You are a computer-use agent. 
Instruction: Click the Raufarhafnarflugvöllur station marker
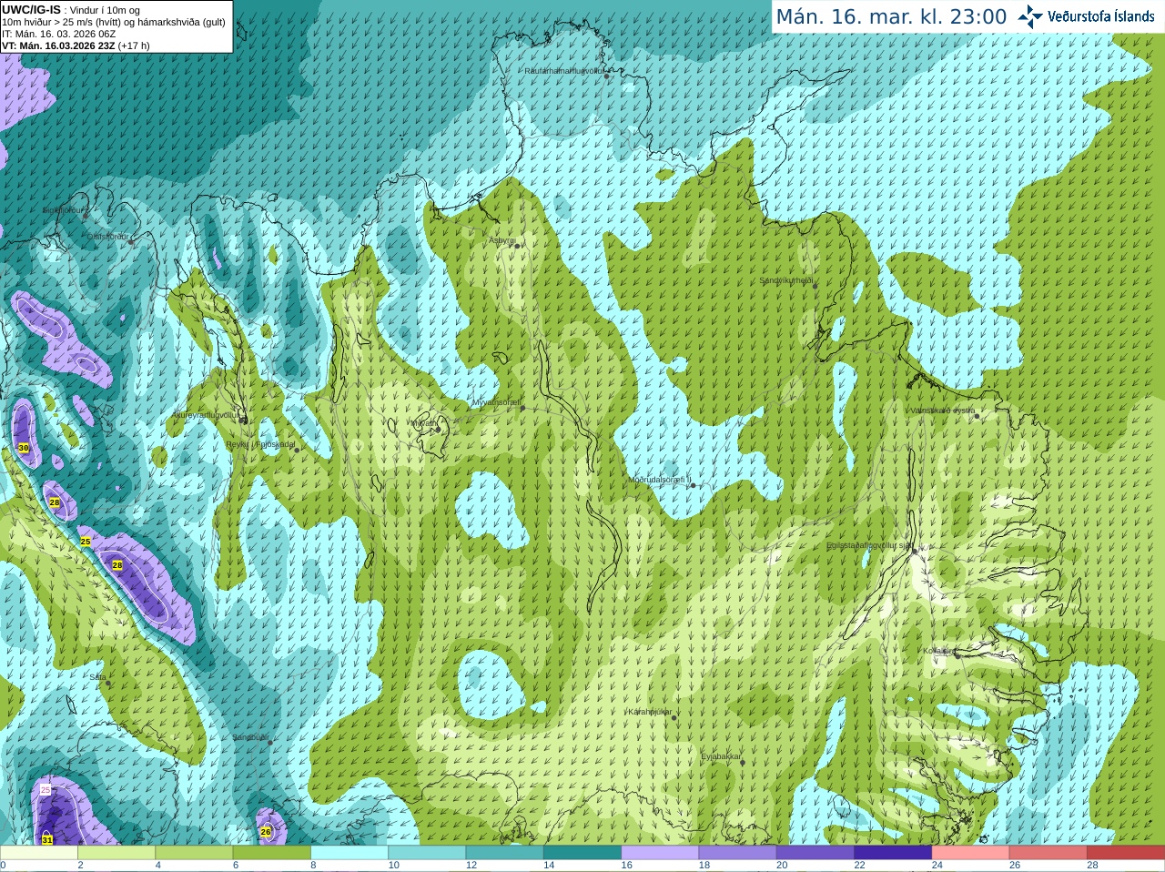[x=607, y=76]
